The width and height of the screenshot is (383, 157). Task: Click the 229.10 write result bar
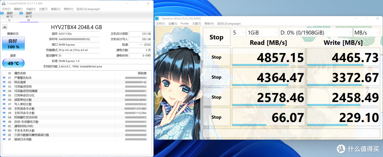[343, 117]
